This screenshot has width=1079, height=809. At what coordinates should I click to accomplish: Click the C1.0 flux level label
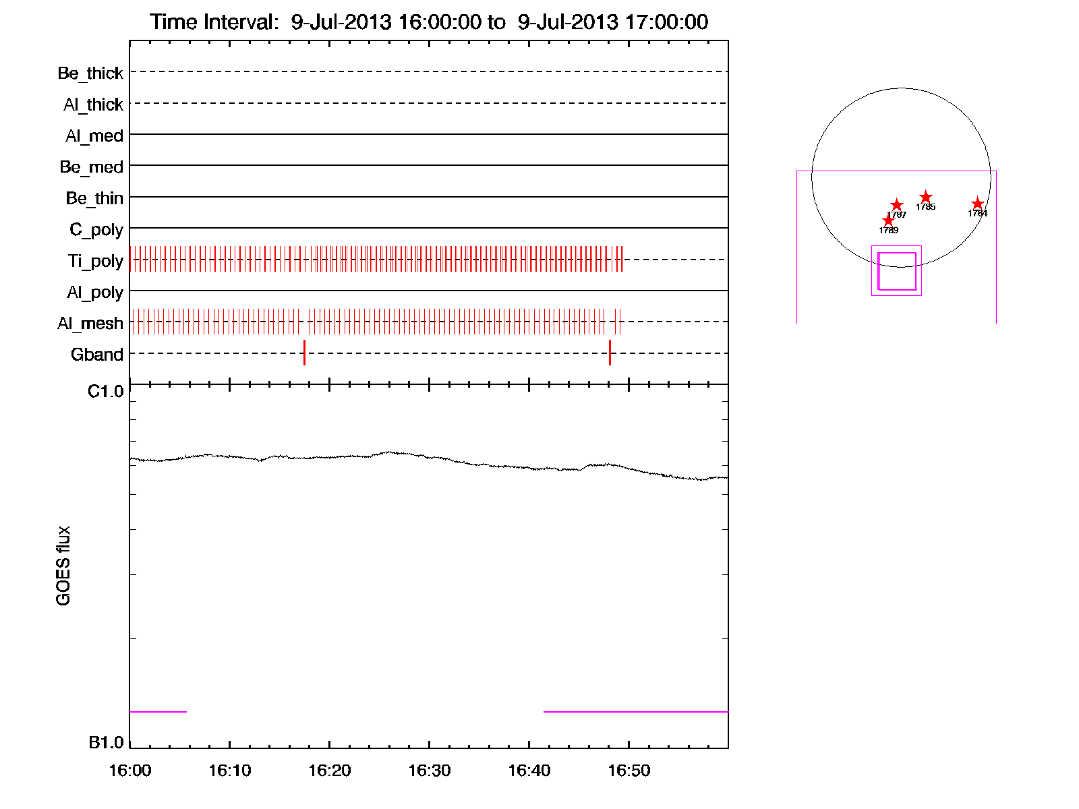coord(106,392)
